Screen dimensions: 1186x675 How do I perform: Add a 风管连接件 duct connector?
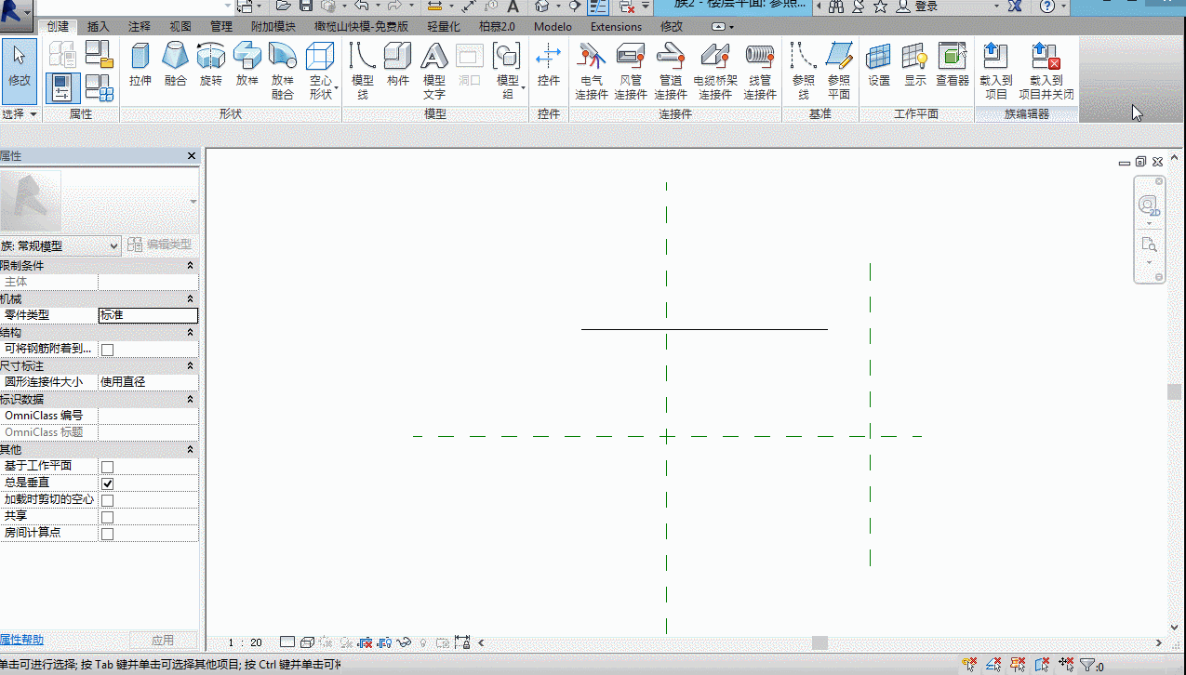click(631, 71)
